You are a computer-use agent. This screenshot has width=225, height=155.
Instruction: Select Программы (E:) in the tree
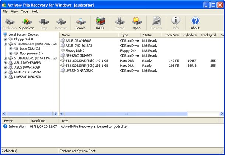pyautogui.click(x=31, y=53)
